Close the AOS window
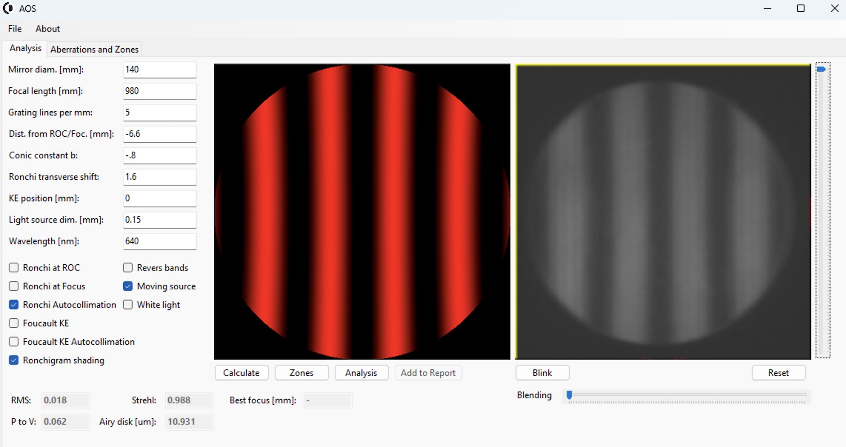Viewport: 846px width, 447px height. (x=835, y=8)
